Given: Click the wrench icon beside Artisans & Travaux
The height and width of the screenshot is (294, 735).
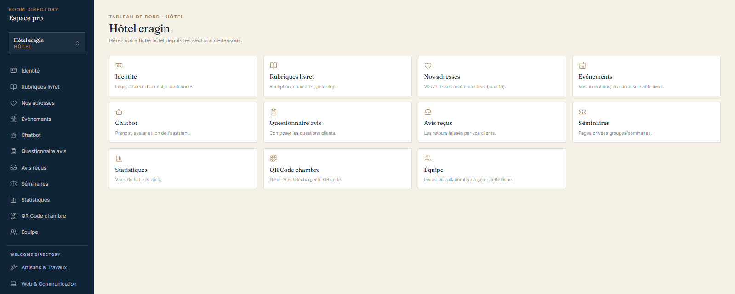Looking at the screenshot, I should pos(13,267).
